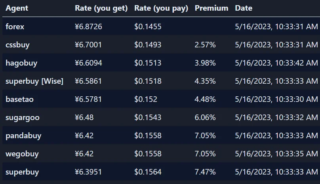
Task: Click the Date column header
Action: [x=244, y=8]
